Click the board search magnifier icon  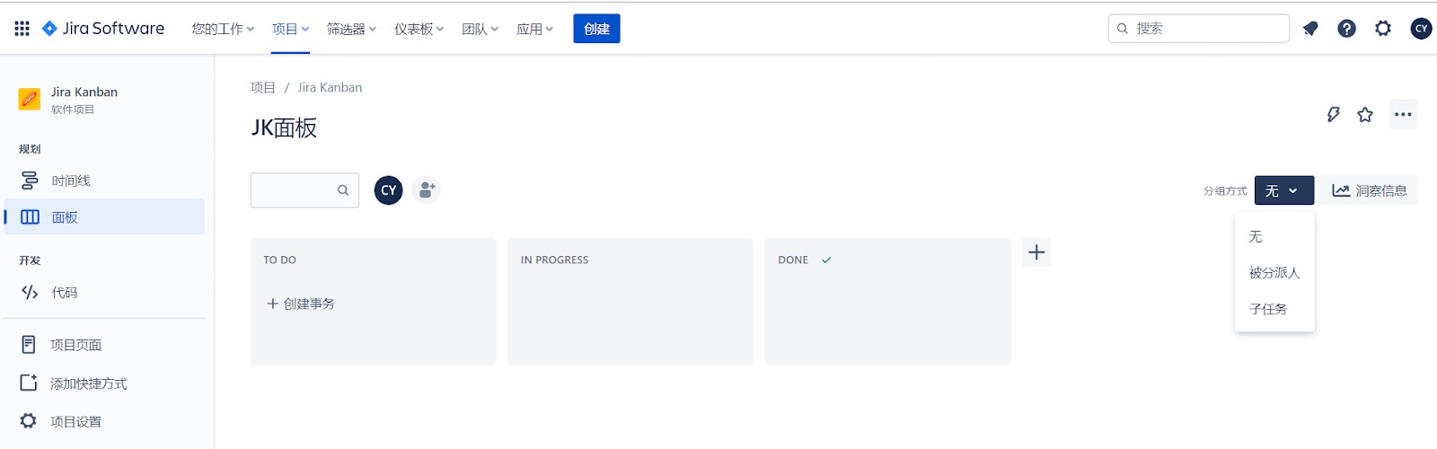point(343,190)
